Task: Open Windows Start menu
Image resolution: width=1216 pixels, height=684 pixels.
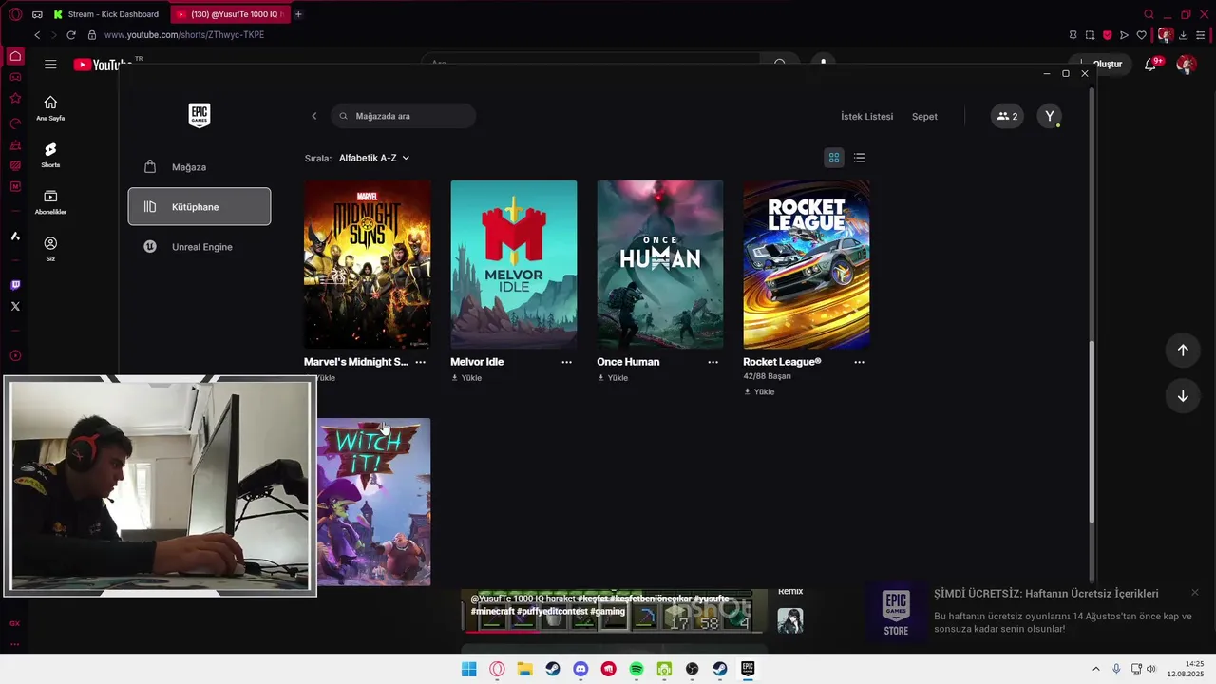Action: [x=468, y=669]
